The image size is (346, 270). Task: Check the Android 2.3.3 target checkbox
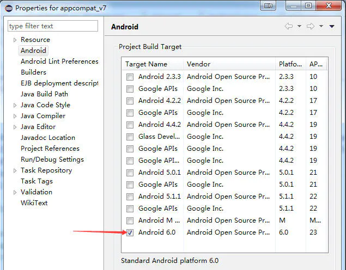(x=130, y=77)
